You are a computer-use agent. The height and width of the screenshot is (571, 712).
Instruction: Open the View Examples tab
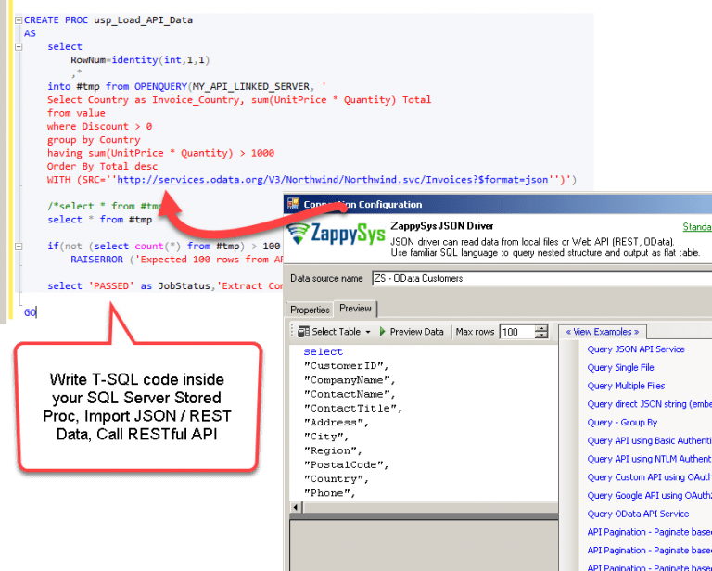pos(602,331)
